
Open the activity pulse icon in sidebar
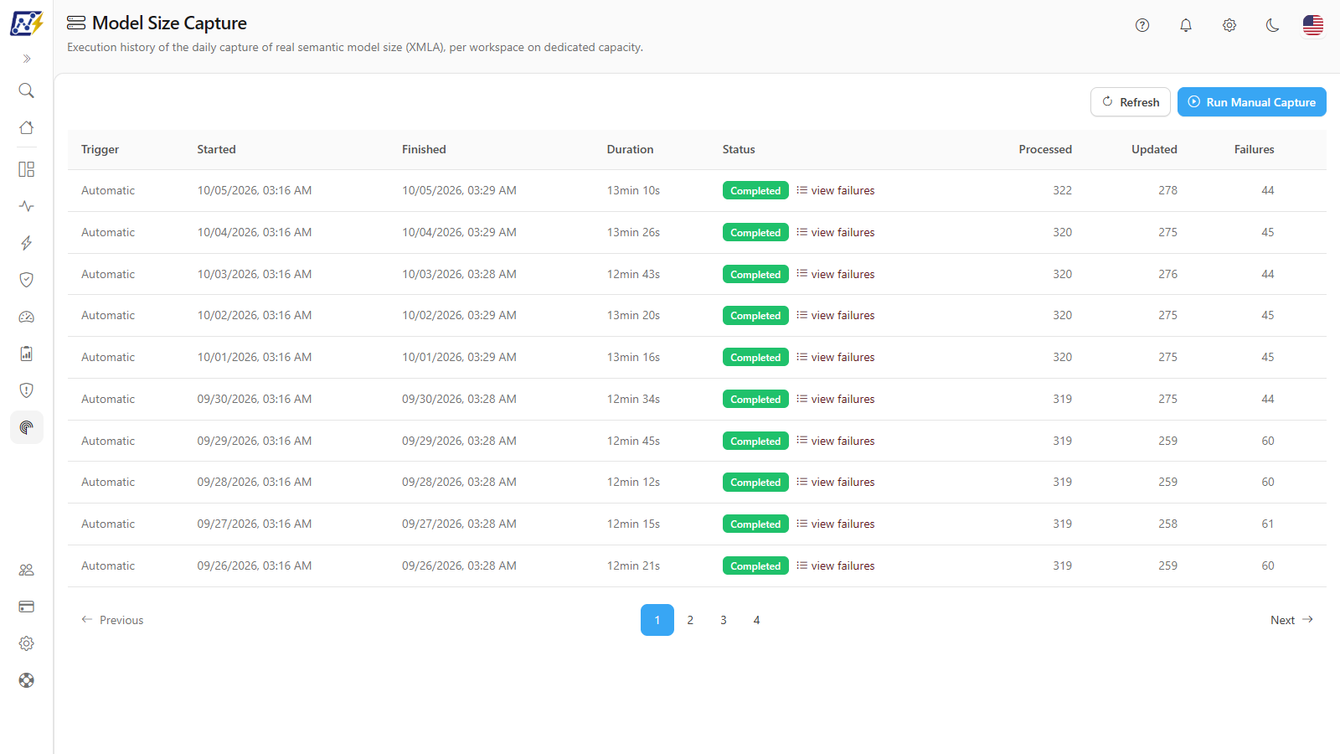pyautogui.click(x=27, y=206)
